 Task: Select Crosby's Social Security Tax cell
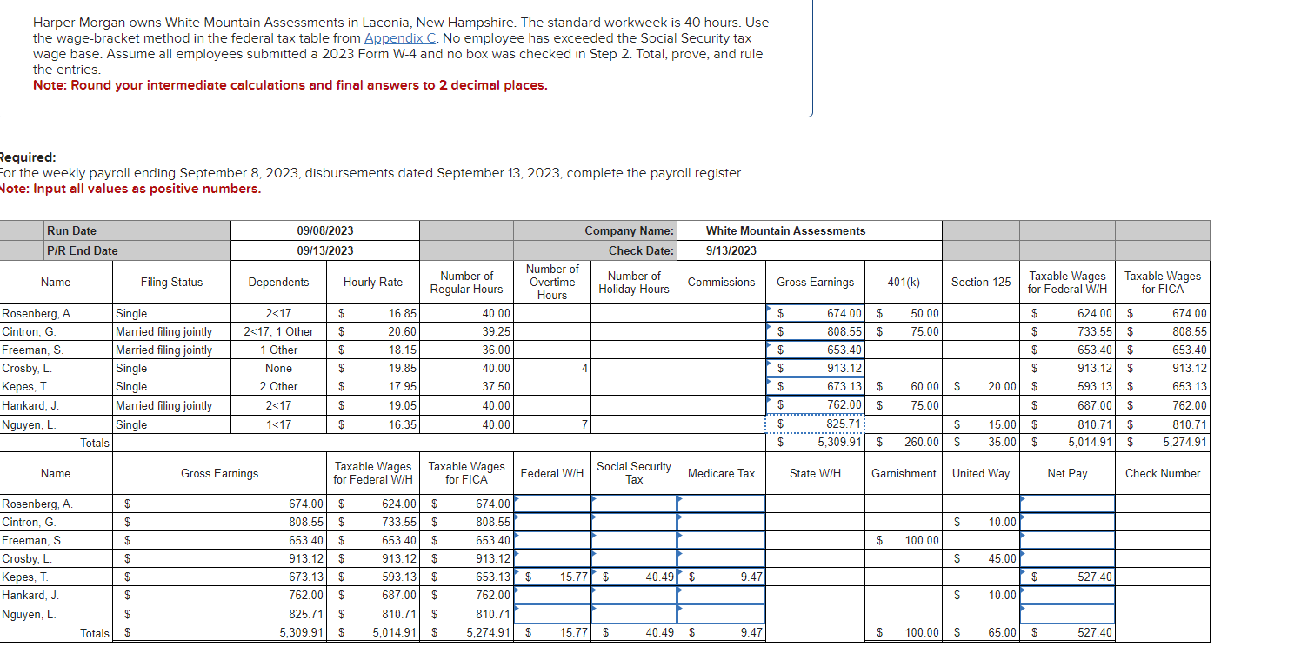[635, 558]
